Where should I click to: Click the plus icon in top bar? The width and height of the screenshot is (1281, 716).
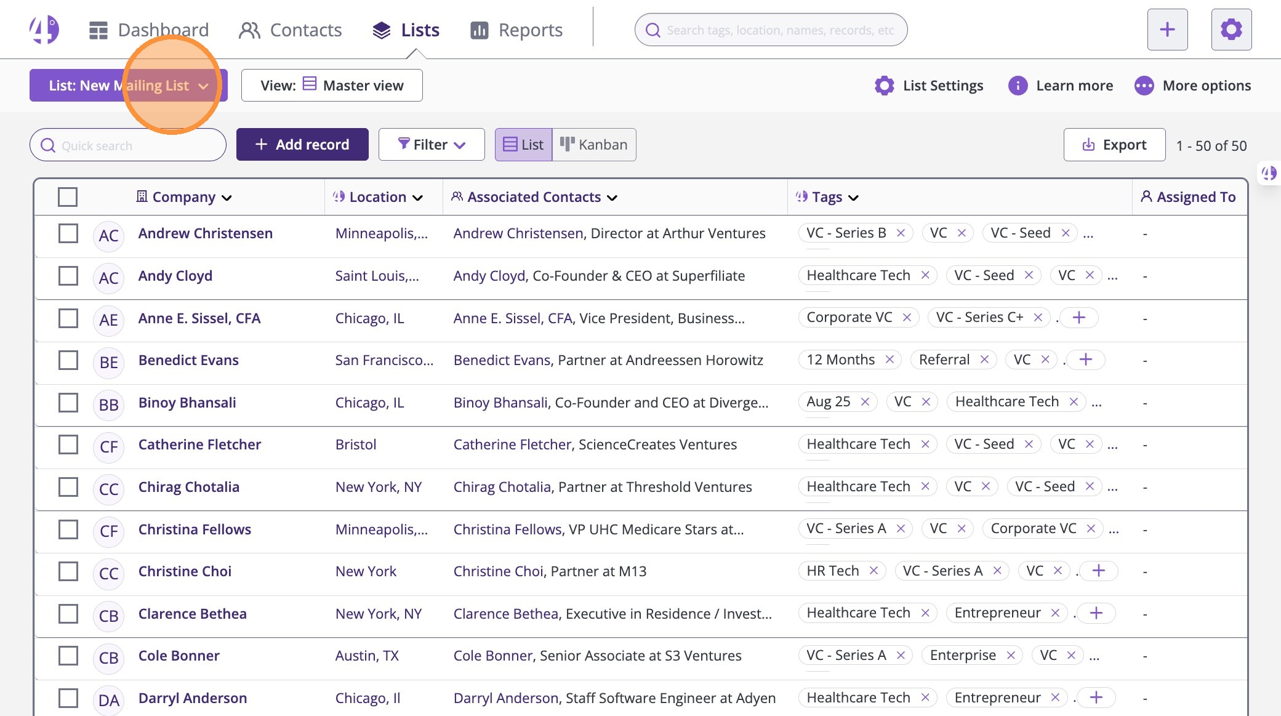click(1167, 30)
